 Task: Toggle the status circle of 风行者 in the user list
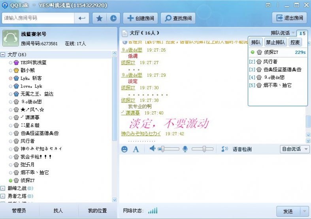(11, 141)
